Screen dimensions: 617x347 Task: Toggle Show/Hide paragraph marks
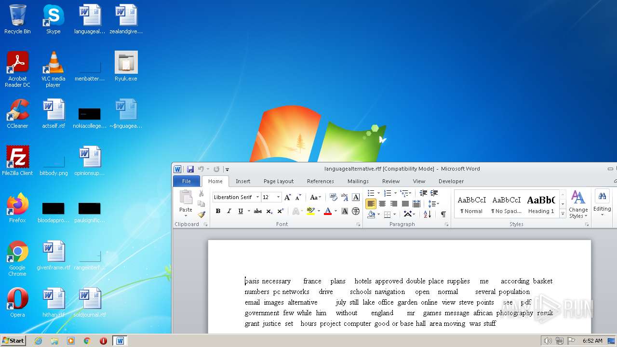443,214
